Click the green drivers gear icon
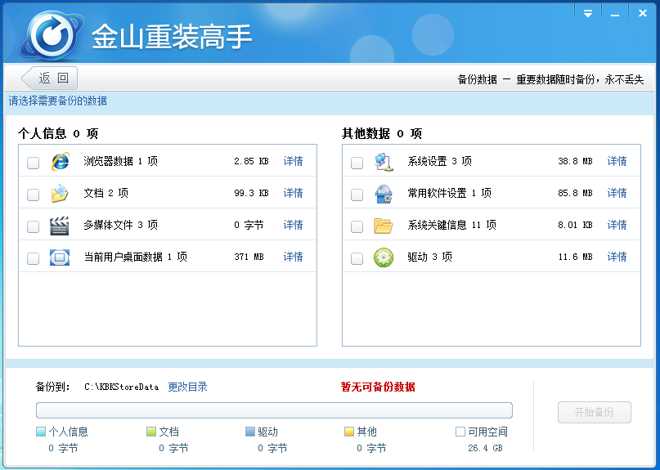Screen dimensions: 660x470 coord(384,257)
